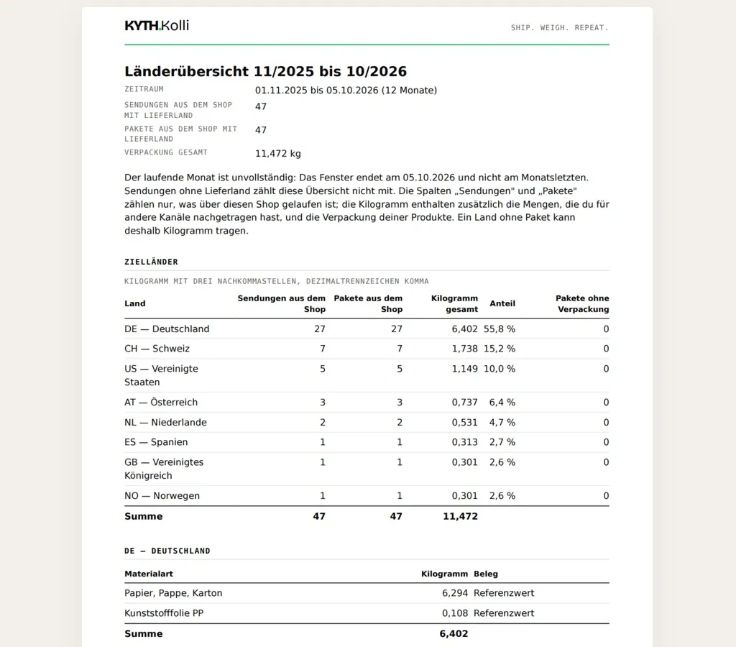Image resolution: width=736 pixels, height=647 pixels.
Task: Click the 'SENDUNGEN AUS DEM SHOP MIT LIEFERLAND' label
Action: (x=178, y=110)
